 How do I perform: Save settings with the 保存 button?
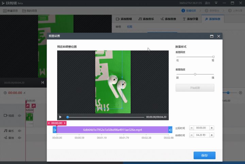pyautogui.click(x=205, y=155)
